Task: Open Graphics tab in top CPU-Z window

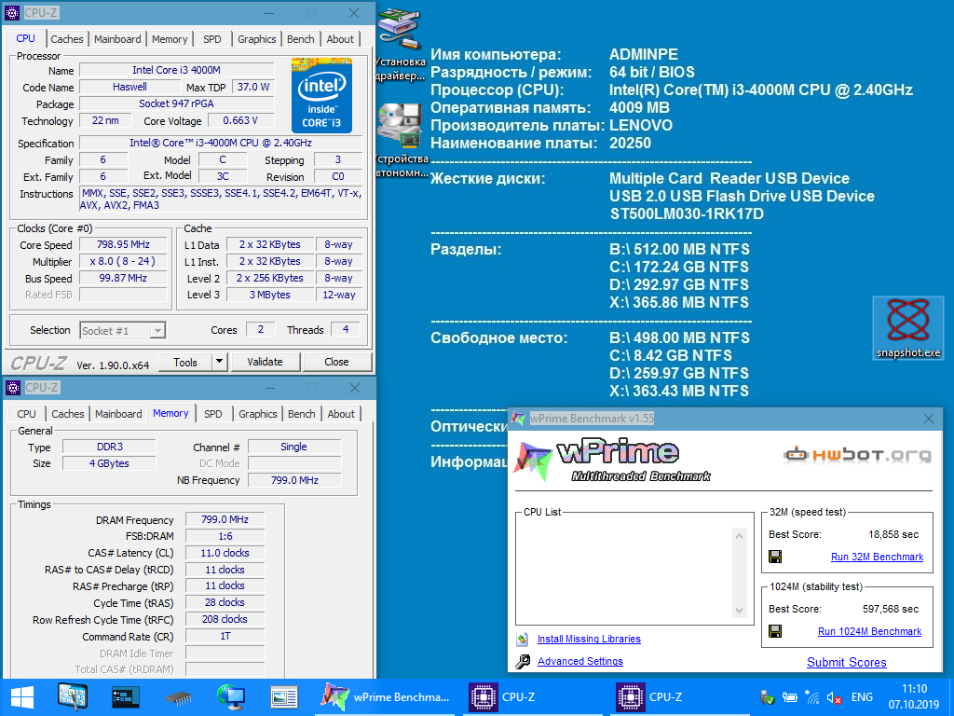Action: 257,39
